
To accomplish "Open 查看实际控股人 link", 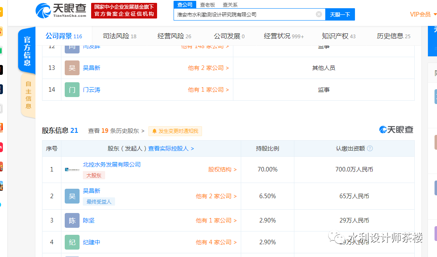I will (171, 148).
